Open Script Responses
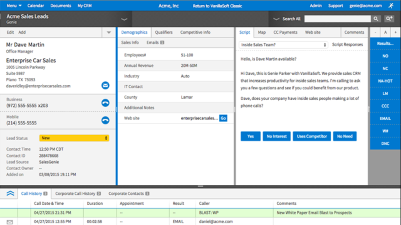 347,45
